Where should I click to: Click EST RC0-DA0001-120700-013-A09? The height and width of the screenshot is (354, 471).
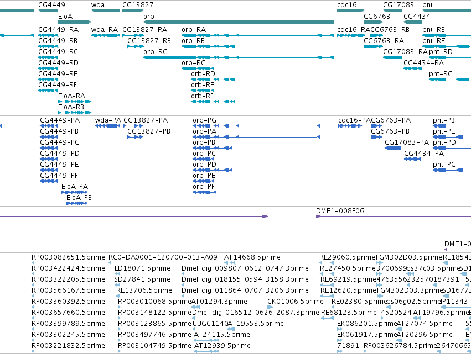163,257
